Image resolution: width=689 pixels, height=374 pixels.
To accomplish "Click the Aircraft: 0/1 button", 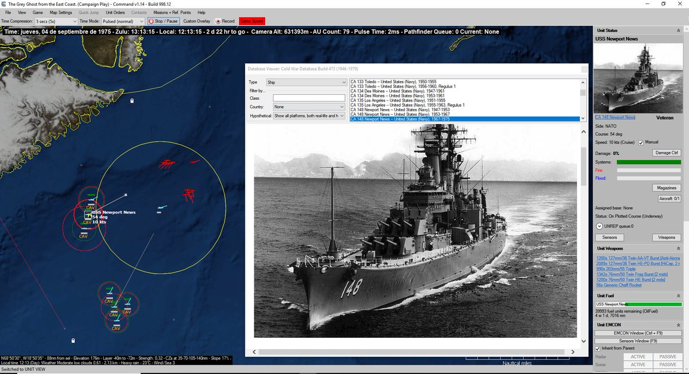I will tap(669, 198).
